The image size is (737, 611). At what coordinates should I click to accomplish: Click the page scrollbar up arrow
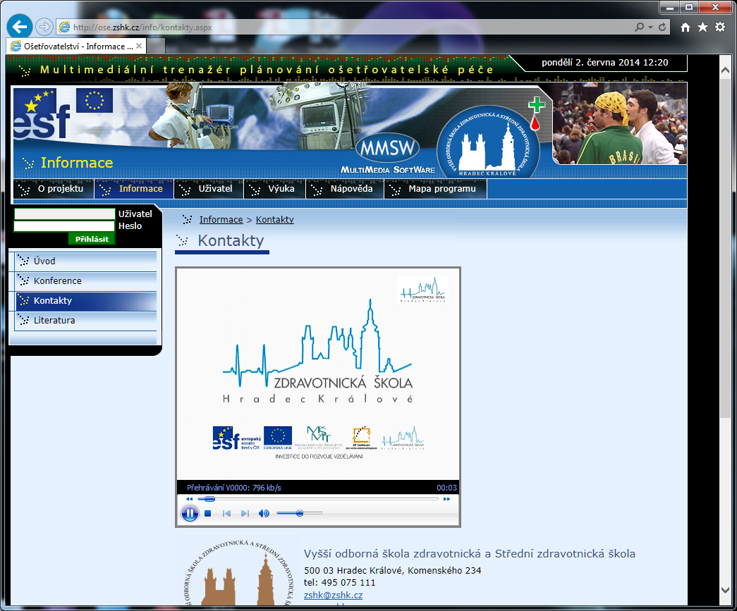point(725,70)
